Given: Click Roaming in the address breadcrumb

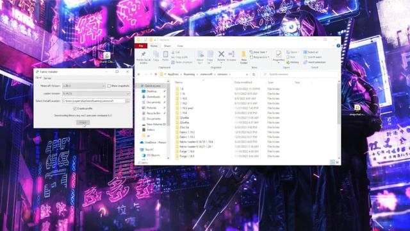Looking at the screenshot, I should (189, 74).
